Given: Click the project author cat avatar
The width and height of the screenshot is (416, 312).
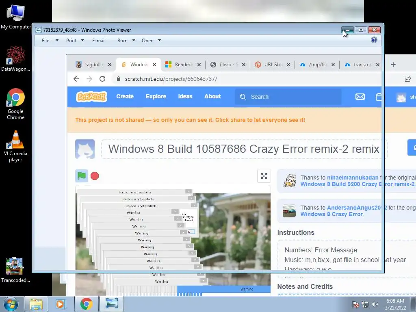Looking at the screenshot, I should tap(85, 149).
